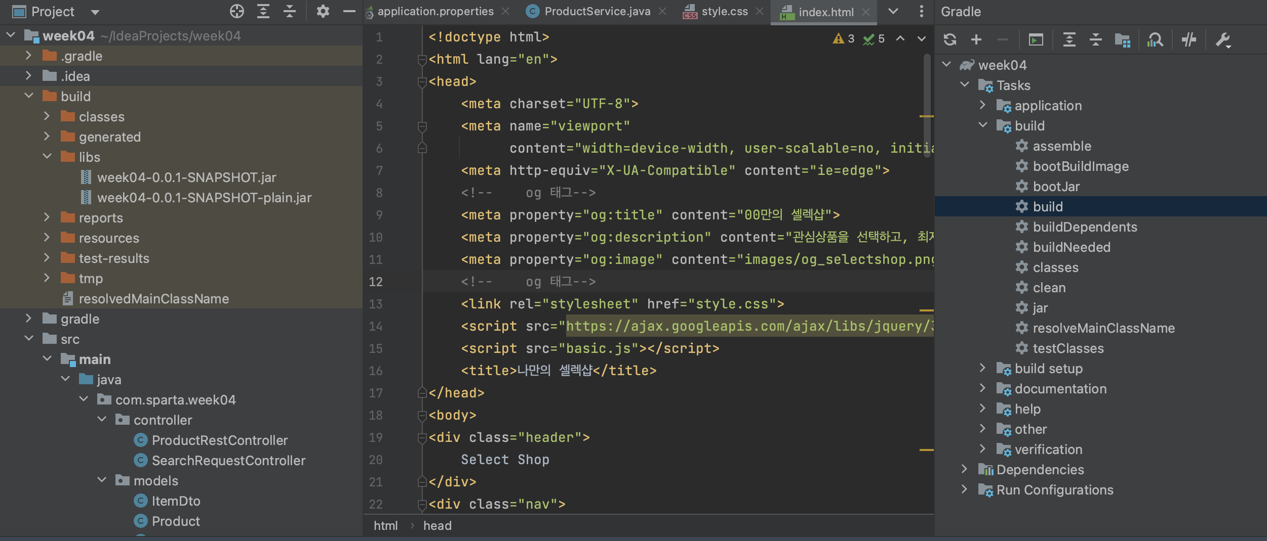Reload all Gradle projects
Image resolution: width=1267 pixels, height=541 pixels.
(x=950, y=39)
